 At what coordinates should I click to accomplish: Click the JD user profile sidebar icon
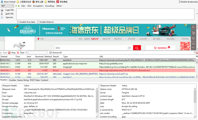tap(193, 27)
